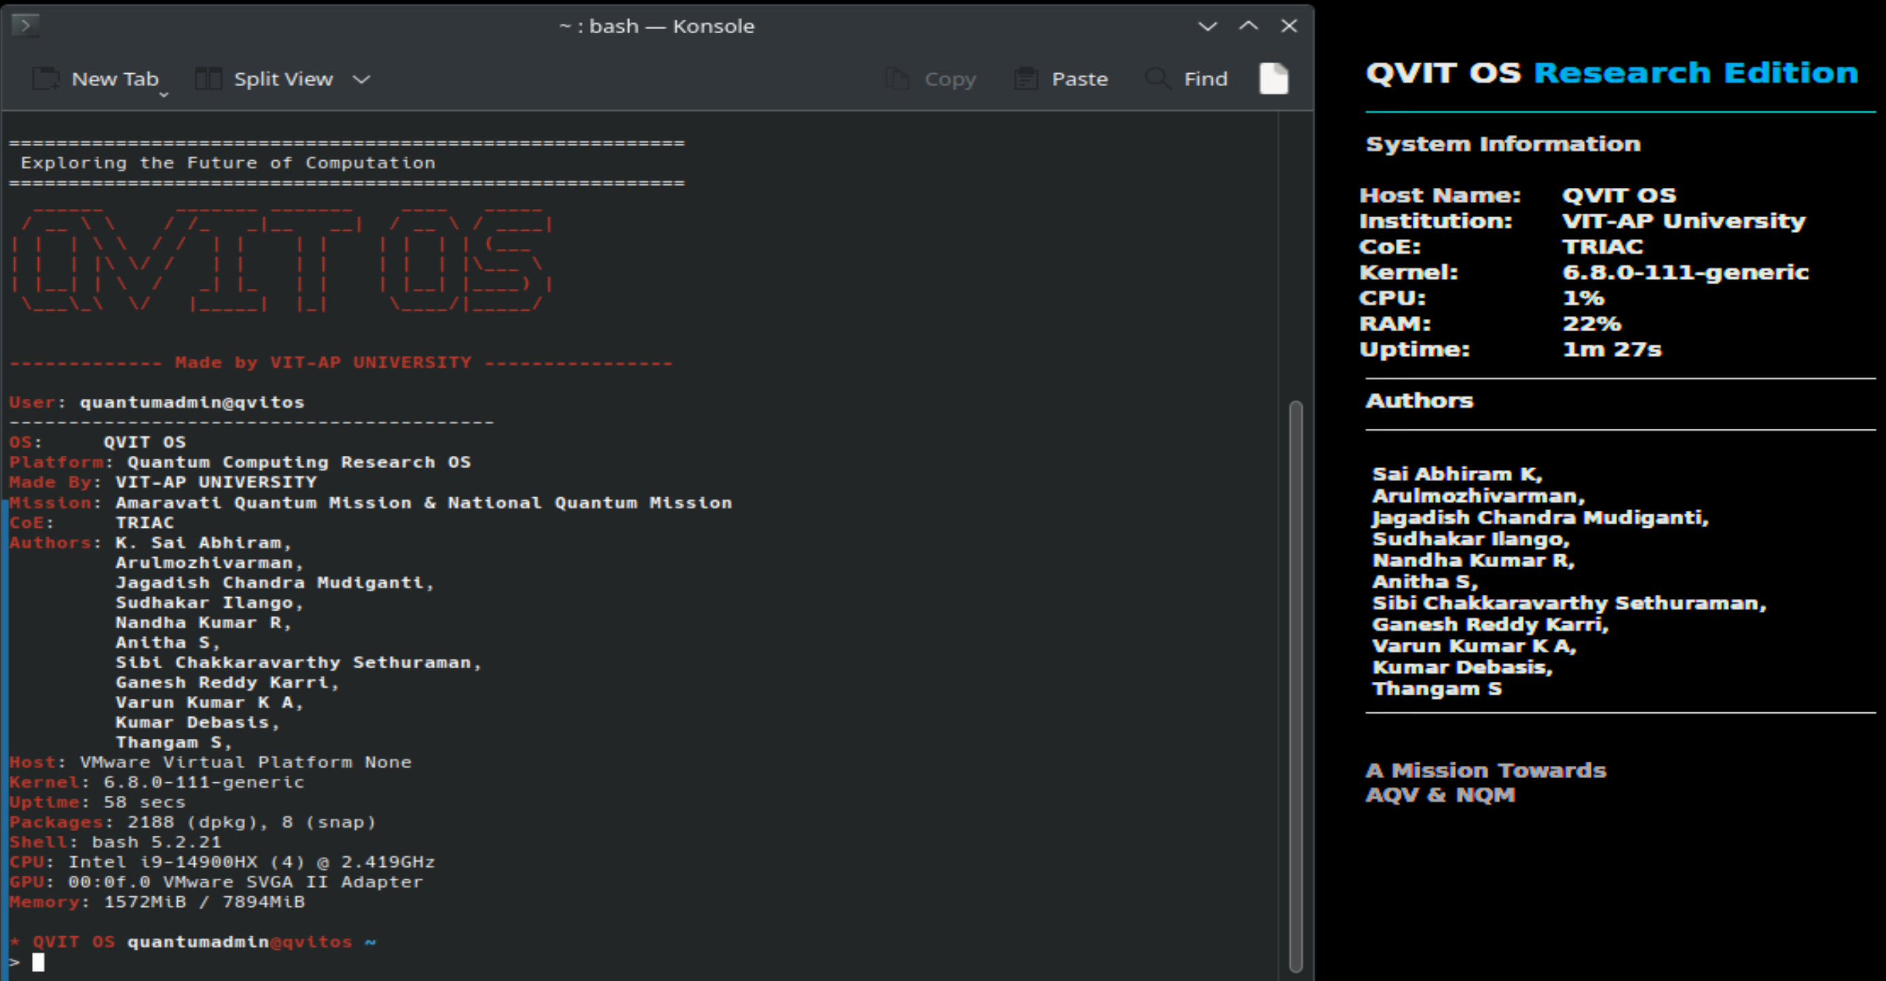This screenshot has width=1886, height=981.
Task: Click 'A Mission Towards AQV & NQM' text
Action: [1485, 783]
